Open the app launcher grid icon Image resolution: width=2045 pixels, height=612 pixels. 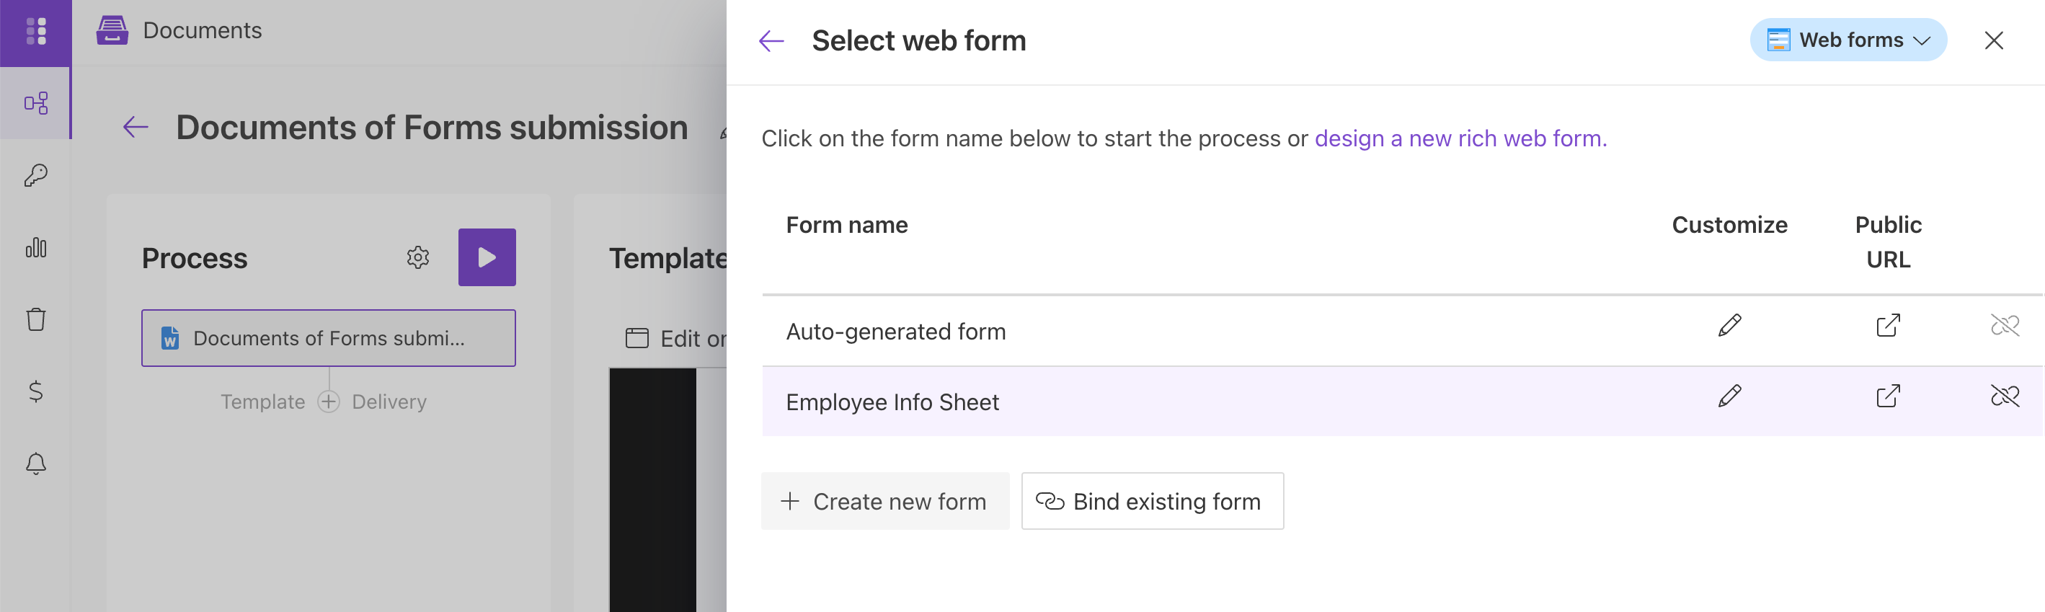(36, 31)
